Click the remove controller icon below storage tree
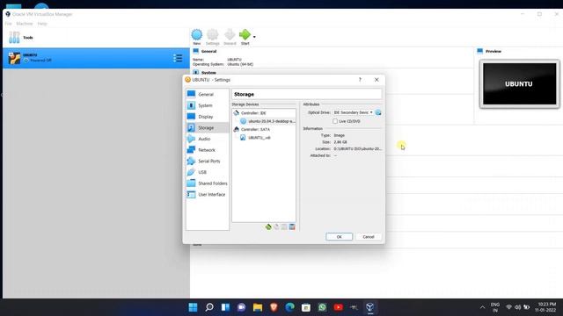 [276, 226]
